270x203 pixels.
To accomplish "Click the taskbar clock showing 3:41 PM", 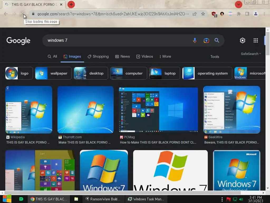I will 256,199.
